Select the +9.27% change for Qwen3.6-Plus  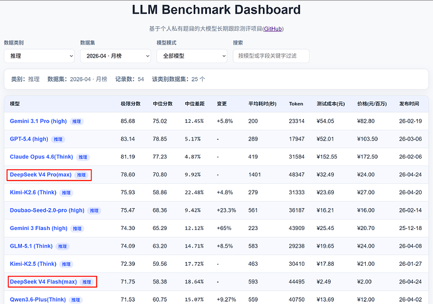coord(227,300)
